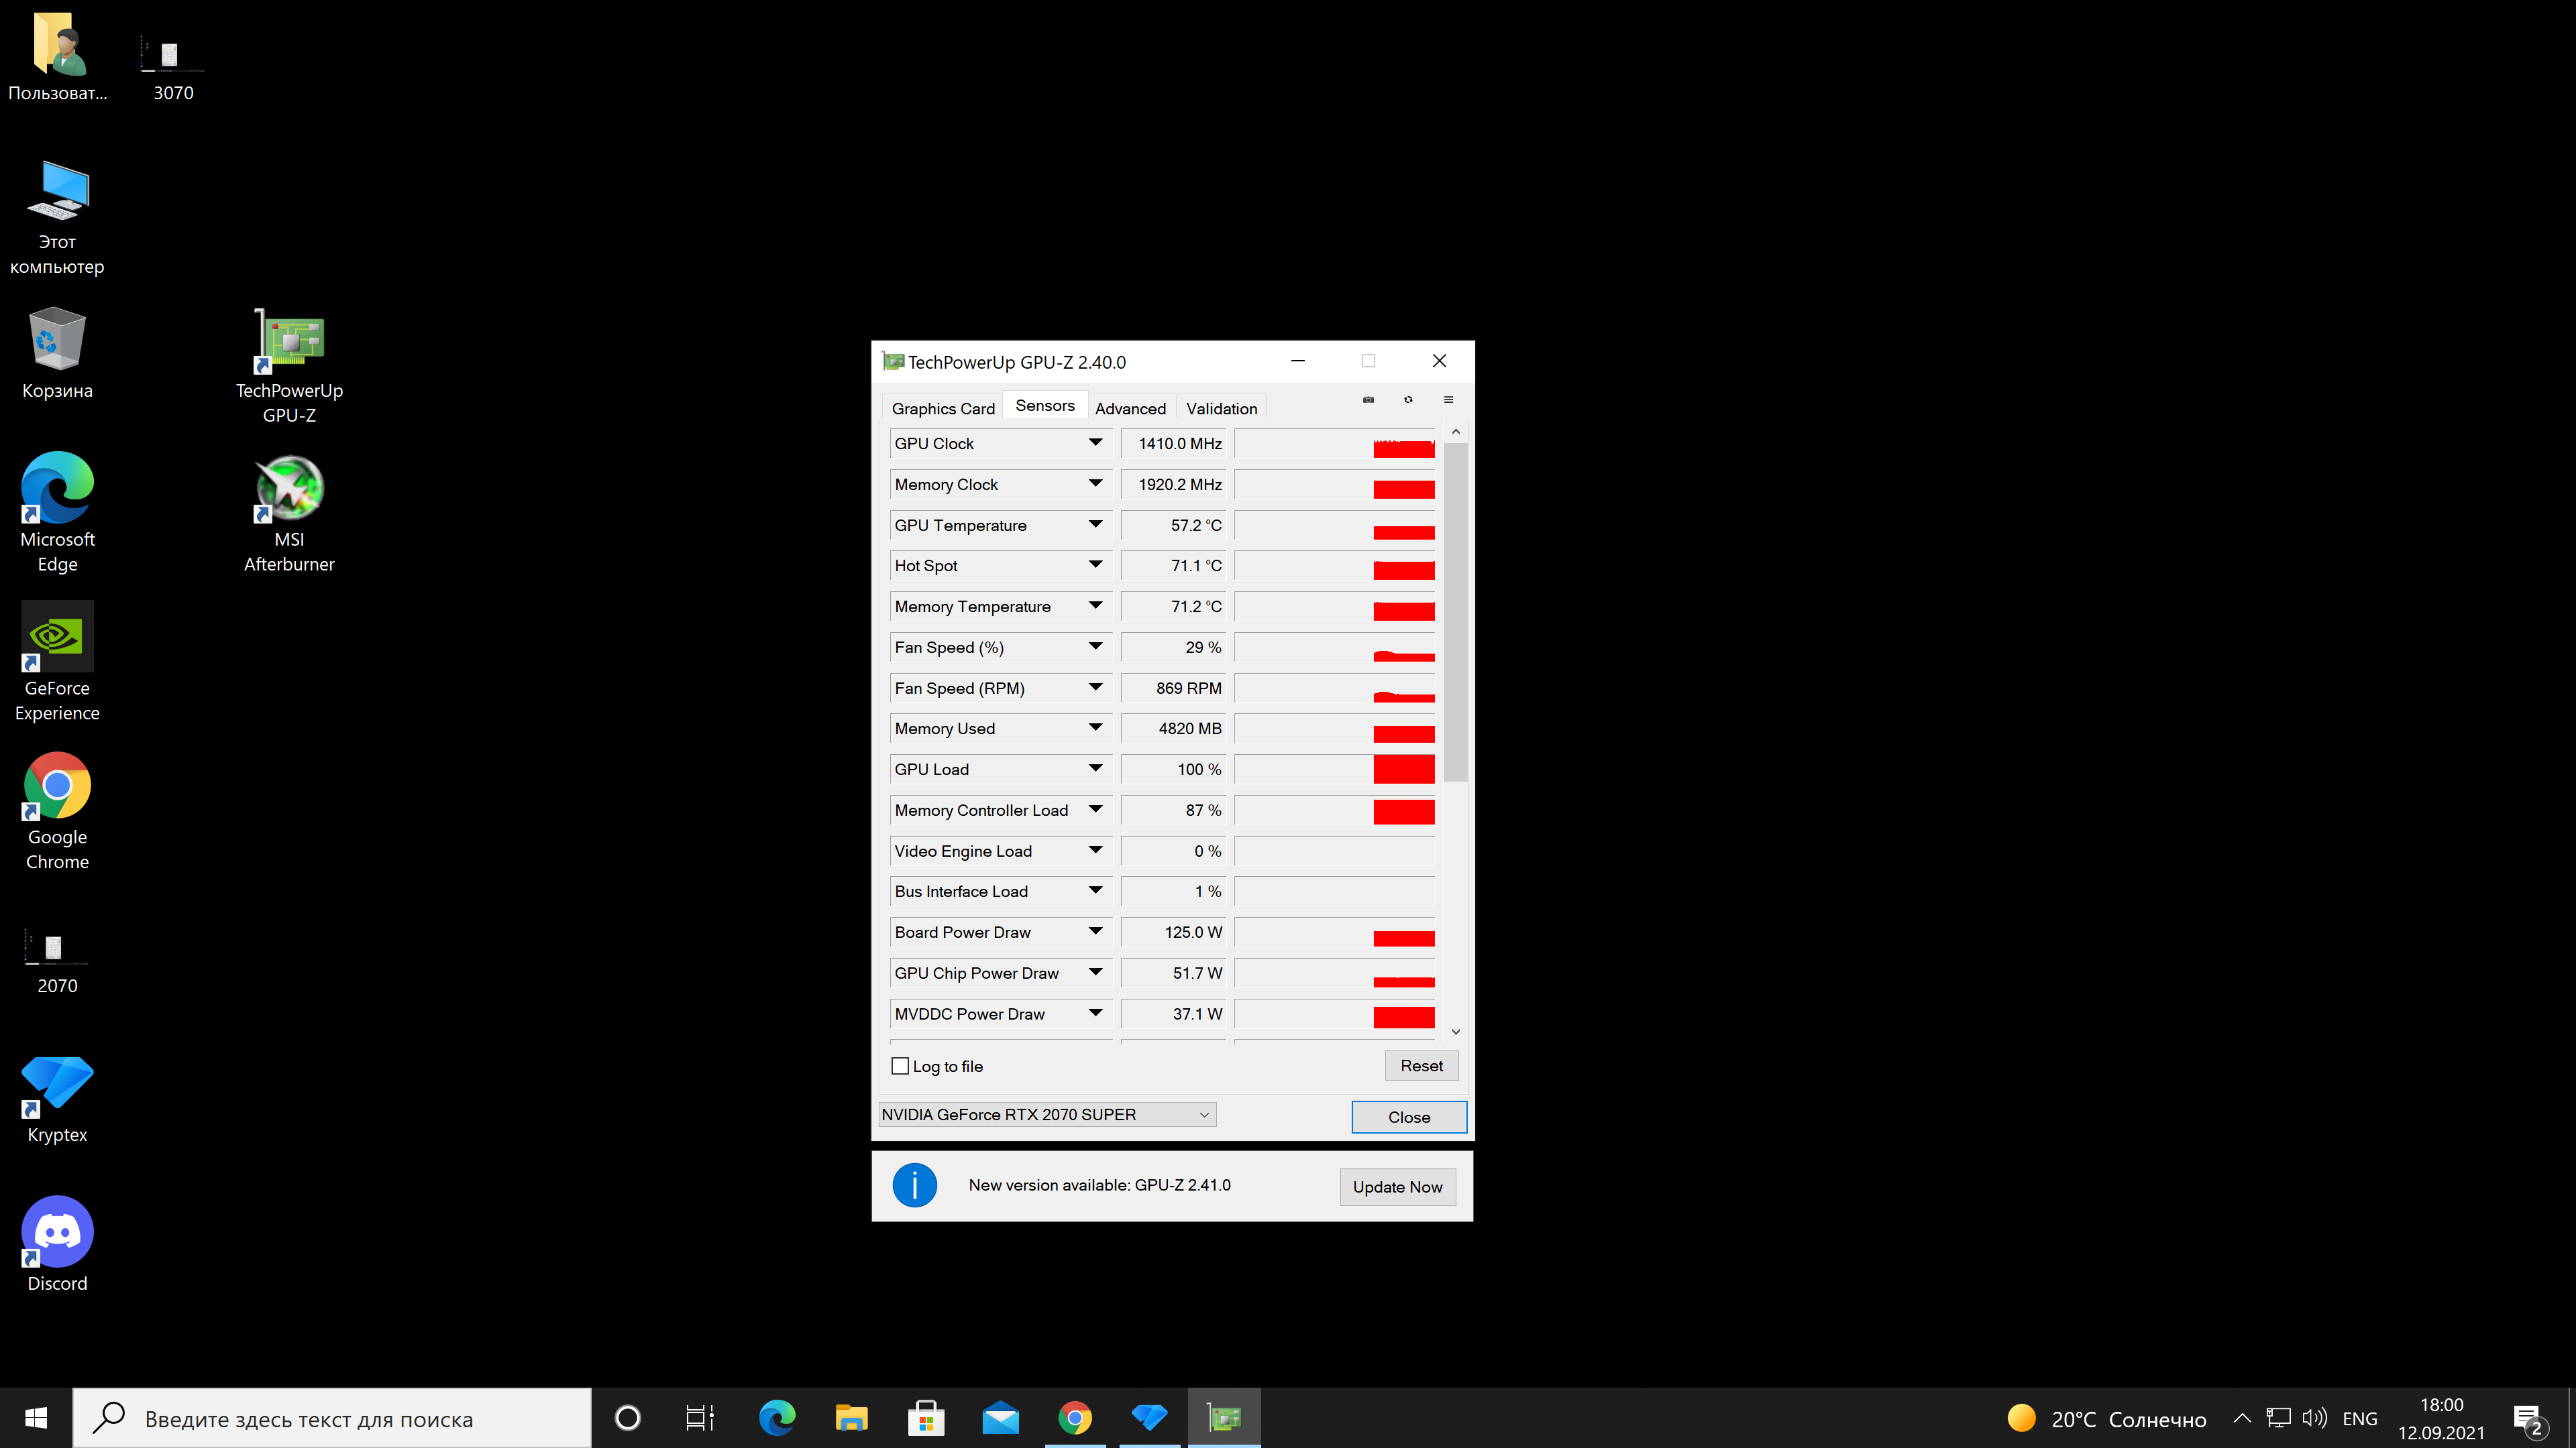Click the refresh sensors icon in GPU-Z
2576x1448 pixels.
tap(1408, 400)
